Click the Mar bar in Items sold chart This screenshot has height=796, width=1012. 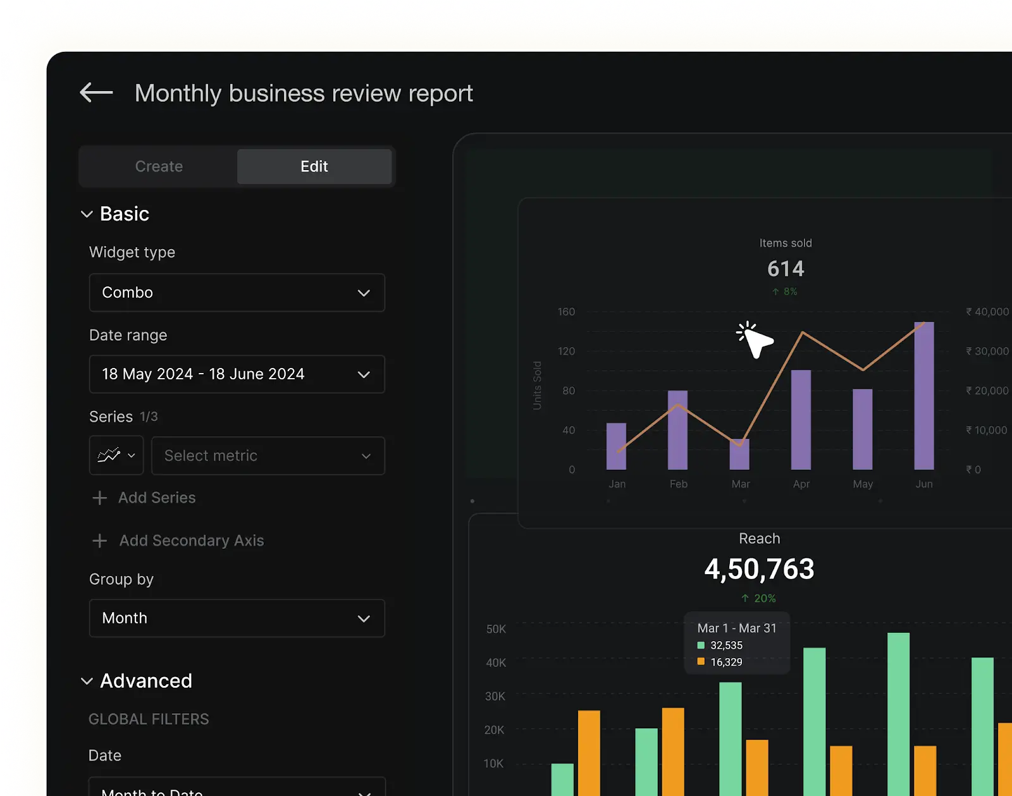pos(739,454)
